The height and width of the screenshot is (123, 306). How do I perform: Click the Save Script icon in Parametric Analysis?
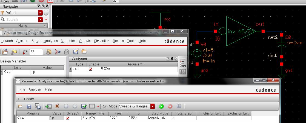pyautogui.click(x=38, y=106)
